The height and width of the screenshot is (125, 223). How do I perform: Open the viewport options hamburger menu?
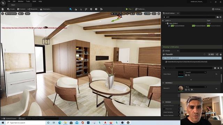[x=2, y=14]
